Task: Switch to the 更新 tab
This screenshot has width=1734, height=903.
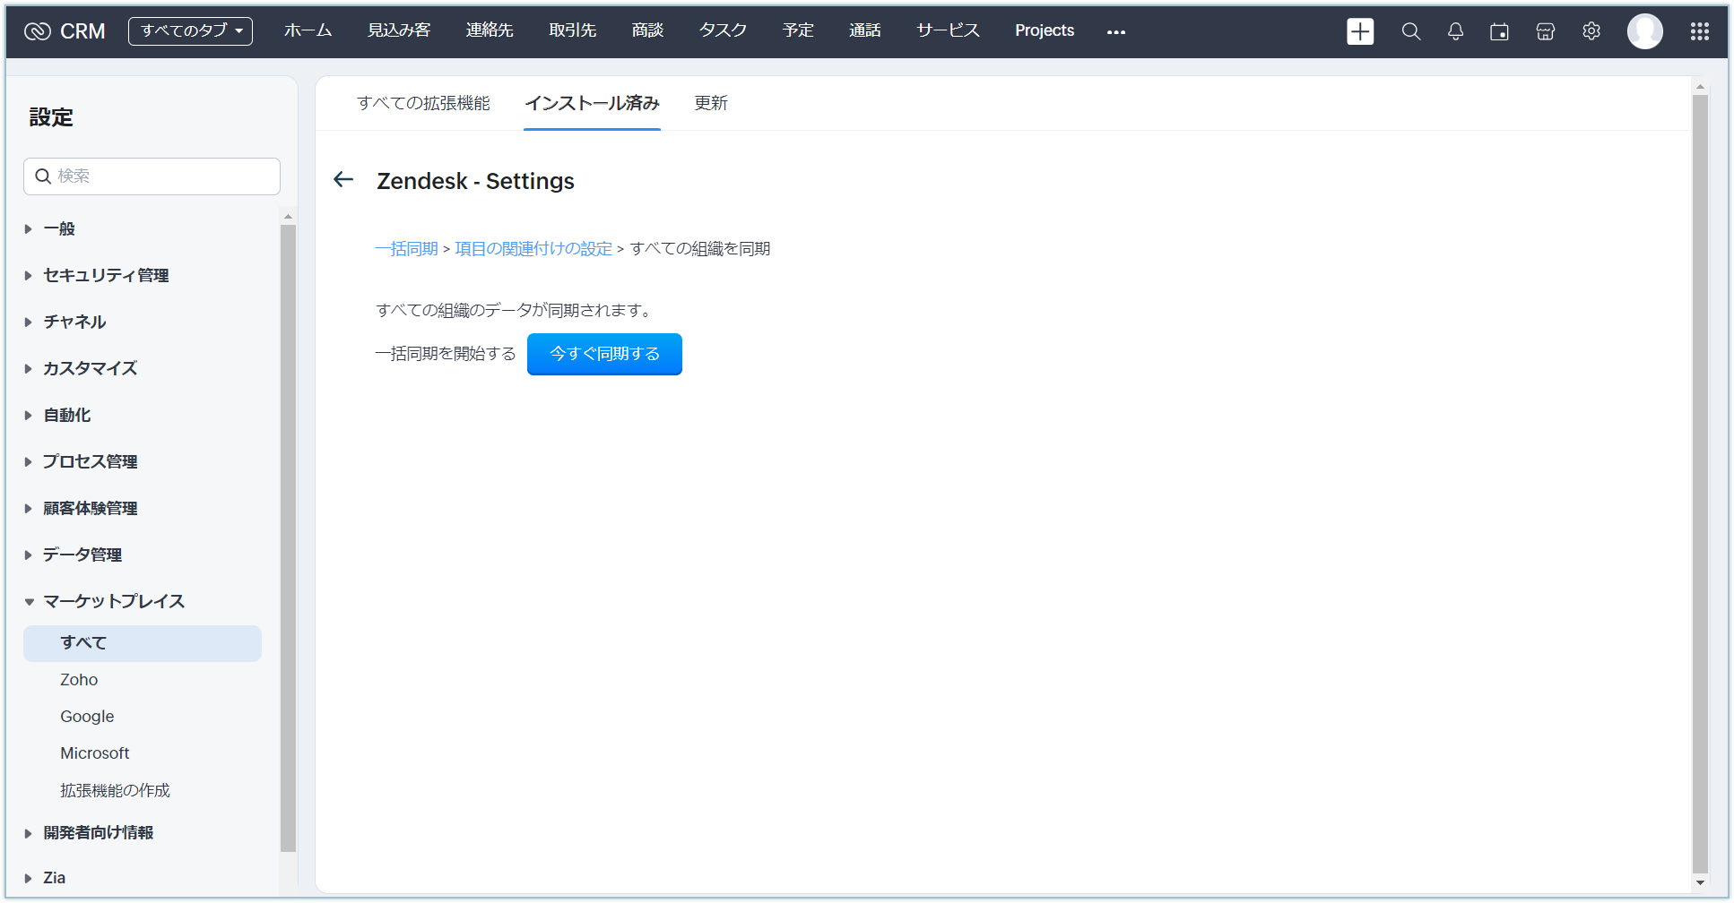Action: pyautogui.click(x=711, y=103)
